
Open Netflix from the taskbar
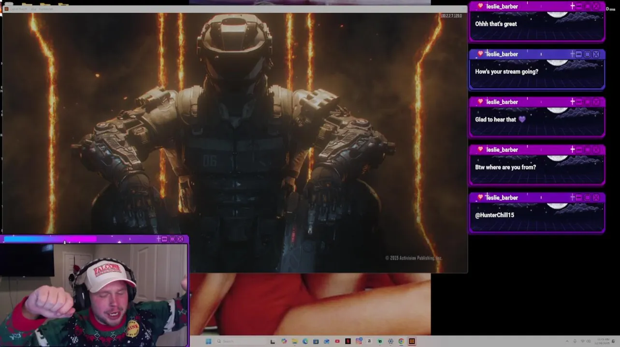(348, 341)
